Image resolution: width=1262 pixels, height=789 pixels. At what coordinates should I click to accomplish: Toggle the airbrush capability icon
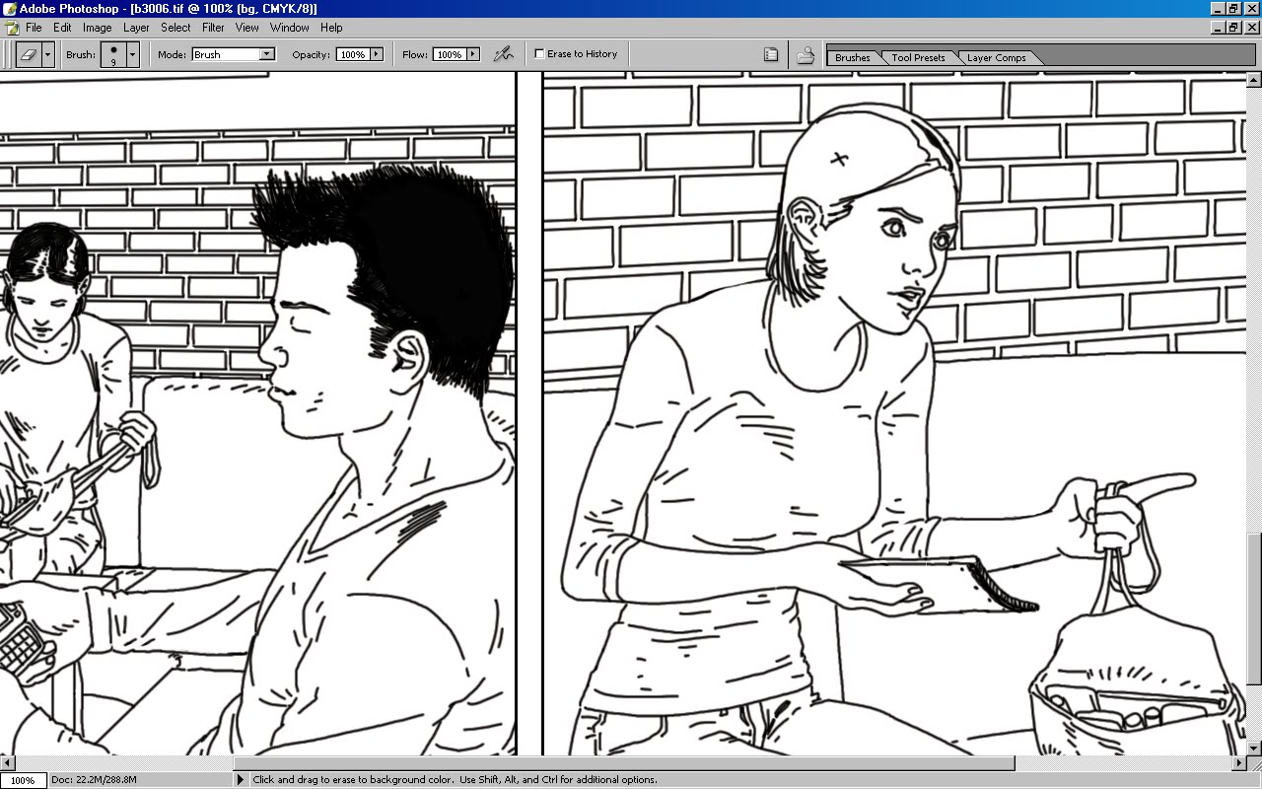tap(503, 54)
